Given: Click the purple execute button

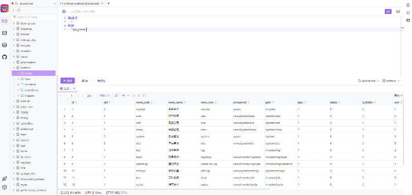Looking at the screenshot, I should (x=67, y=81).
